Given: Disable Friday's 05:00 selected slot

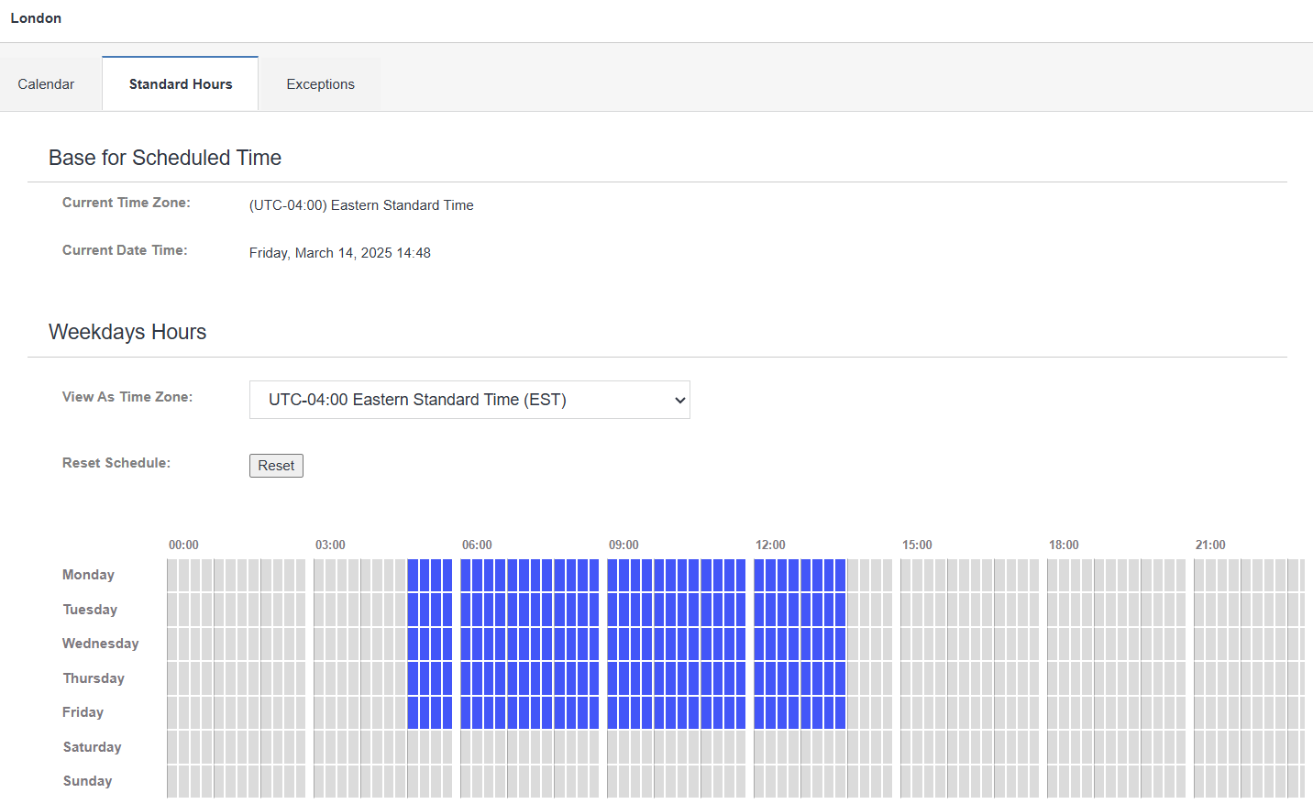Looking at the screenshot, I should [413, 712].
